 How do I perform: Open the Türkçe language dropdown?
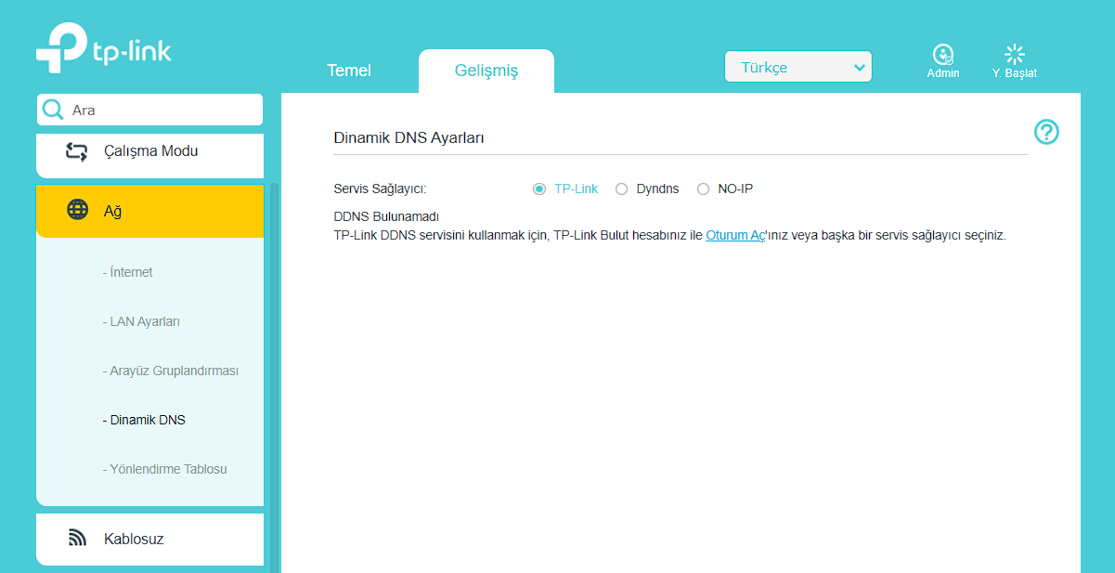coord(798,67)
